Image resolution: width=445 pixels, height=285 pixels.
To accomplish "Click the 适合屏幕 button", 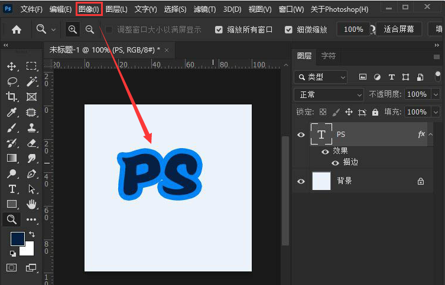I will (x=399, y=30).
